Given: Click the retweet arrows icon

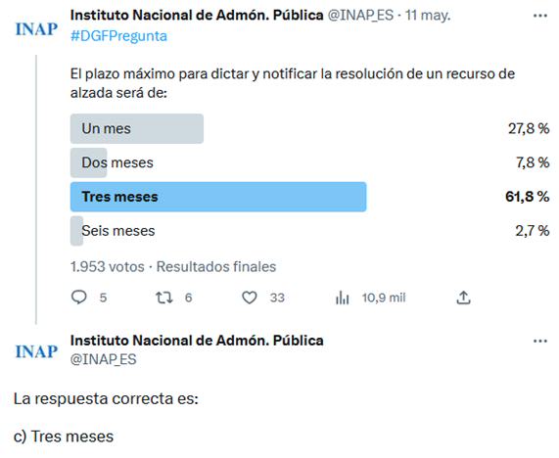Looking at the screenshot, I should [164, 298].
